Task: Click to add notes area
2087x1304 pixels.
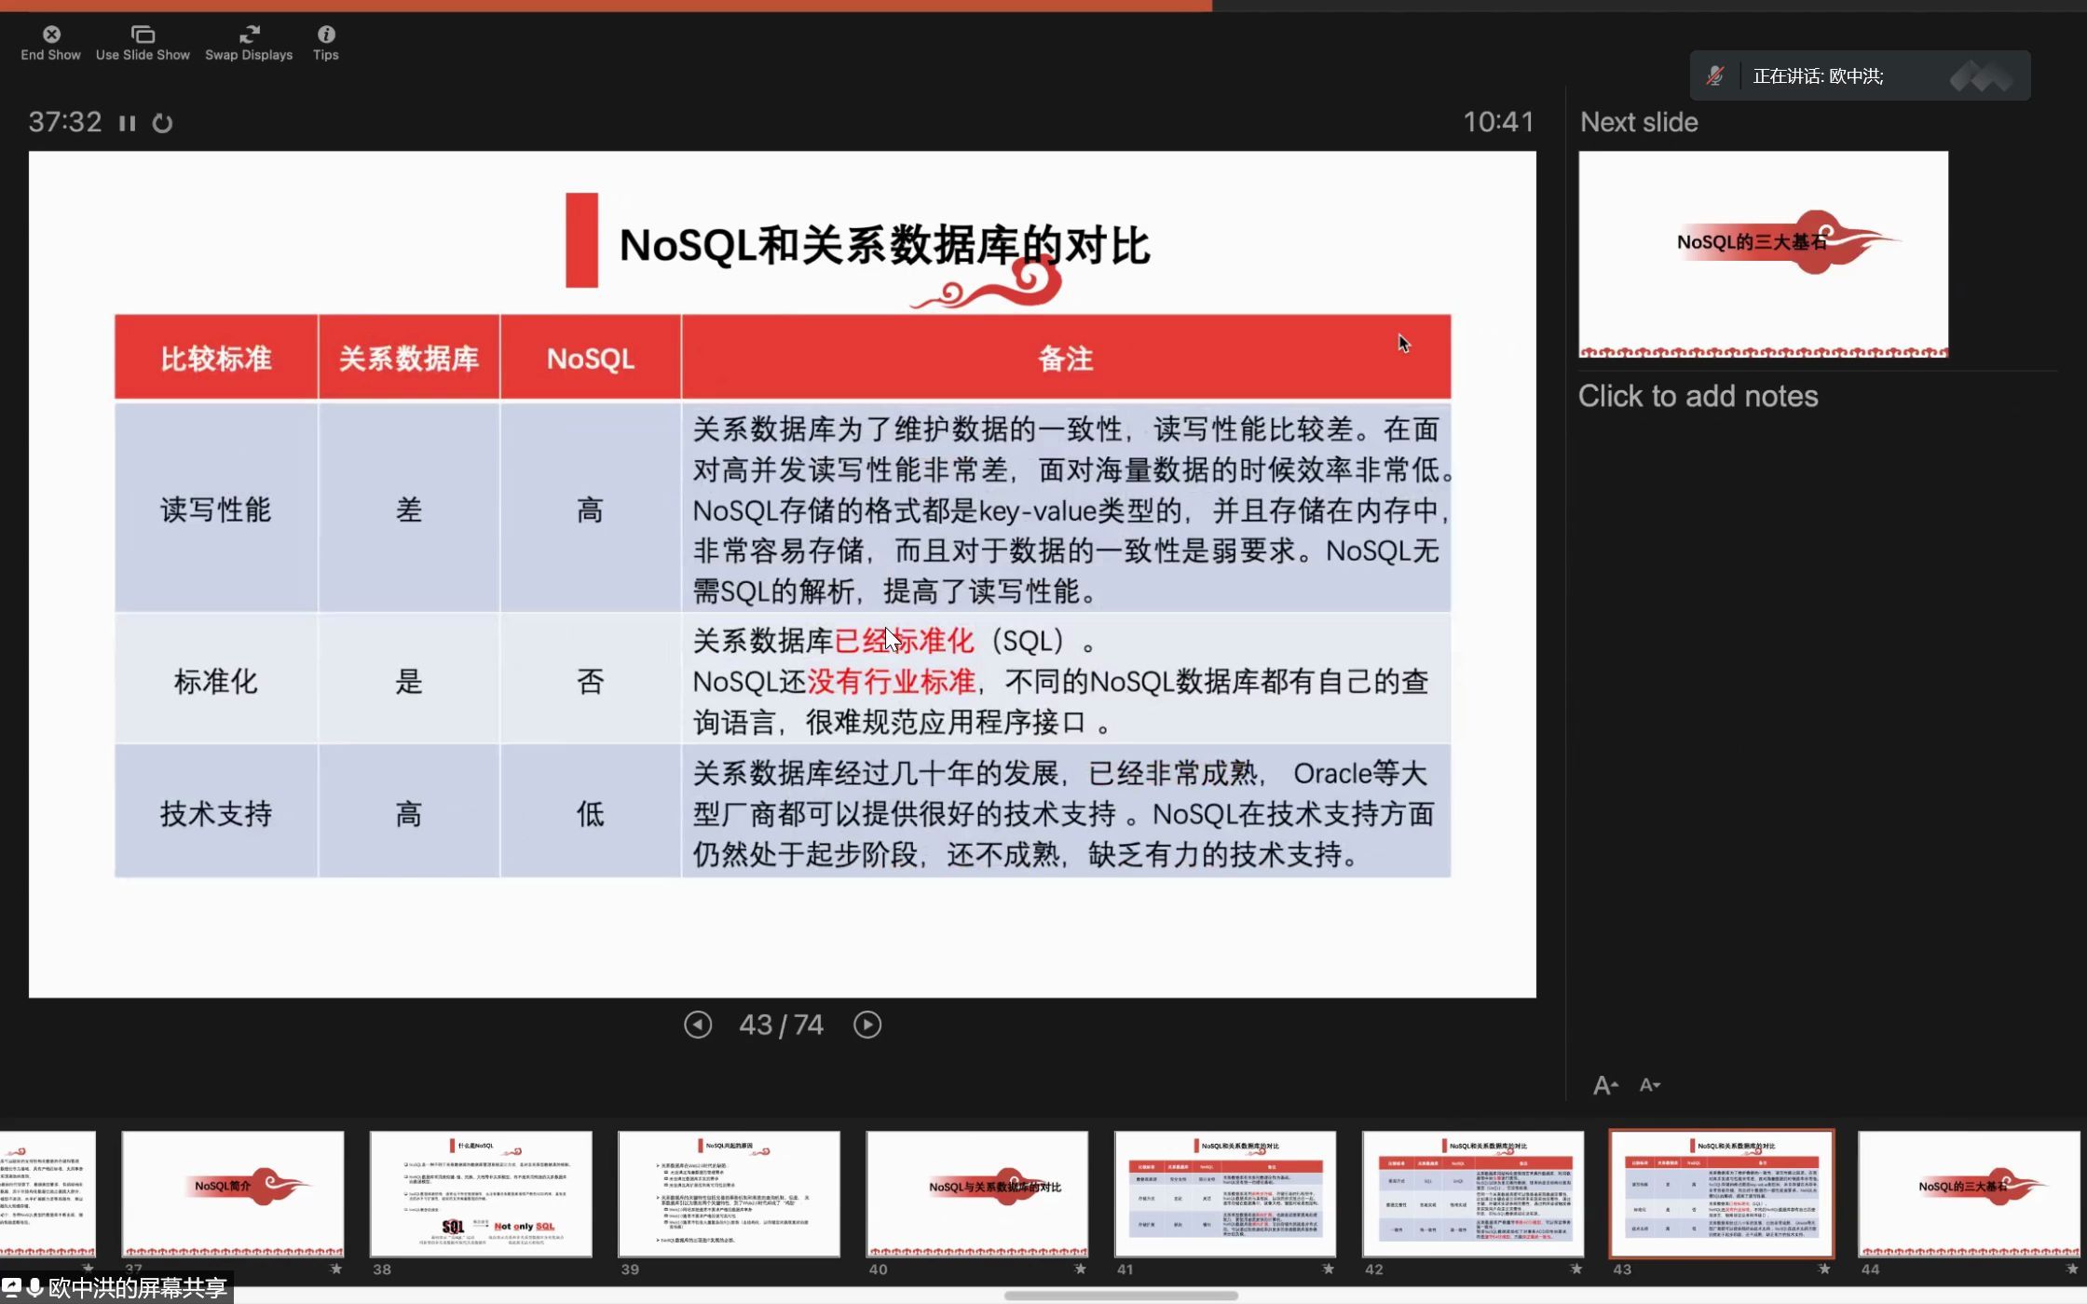Action: [1698, 397]
